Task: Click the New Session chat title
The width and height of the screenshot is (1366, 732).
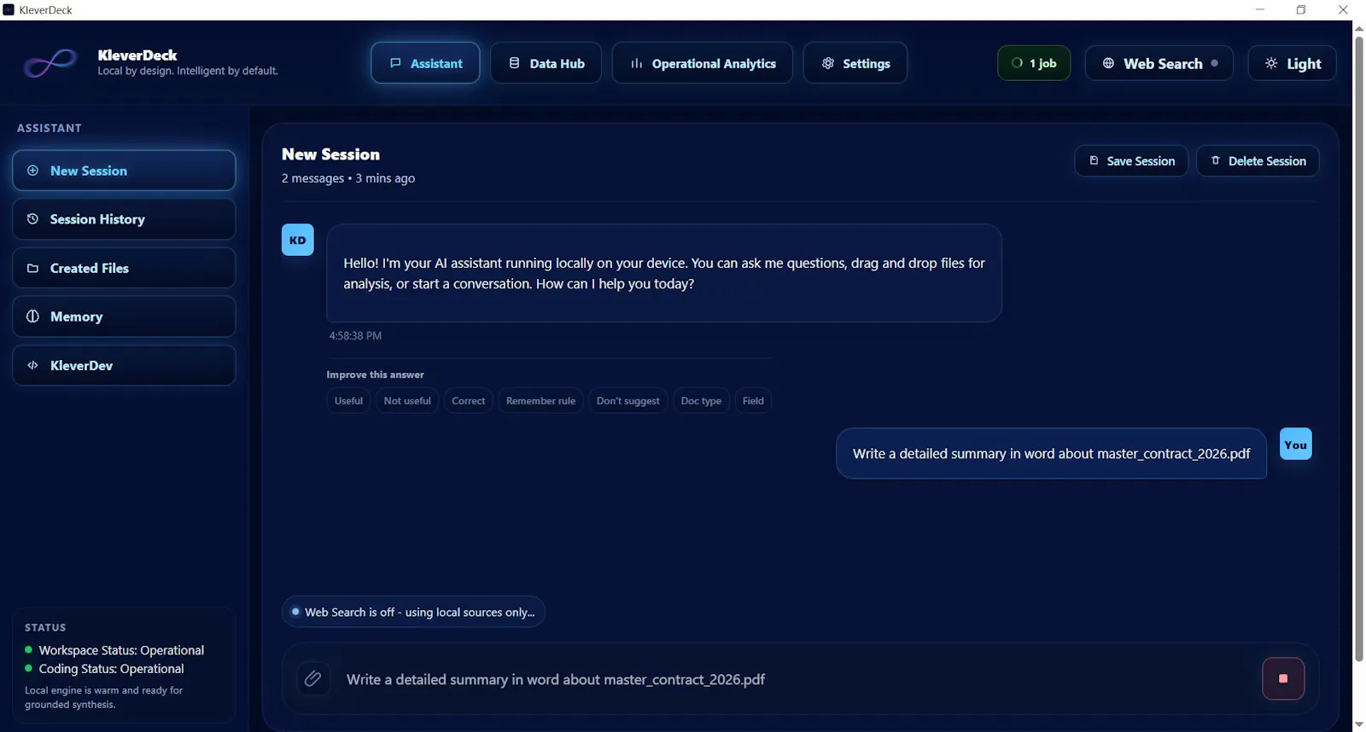Action: [x=330, y=154]
